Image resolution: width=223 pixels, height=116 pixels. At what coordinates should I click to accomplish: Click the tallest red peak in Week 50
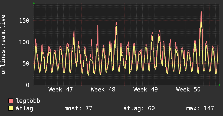coord(201,12)
